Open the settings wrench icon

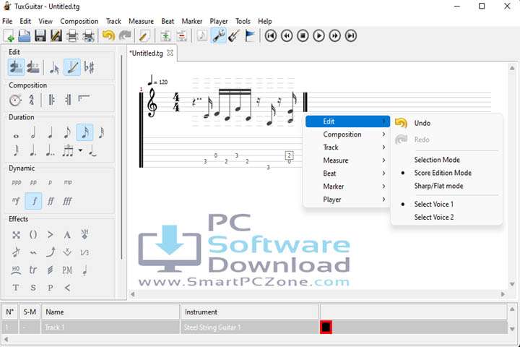pos(219,35)
